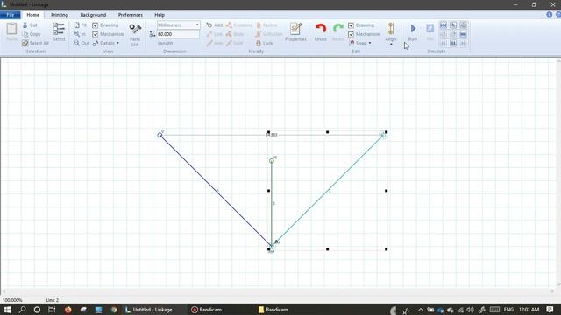Image resolution: width=561 pixels, height=315 pixels.
Task: Click the Add connector icon in Modify
Action: click(x=209, y=25)
